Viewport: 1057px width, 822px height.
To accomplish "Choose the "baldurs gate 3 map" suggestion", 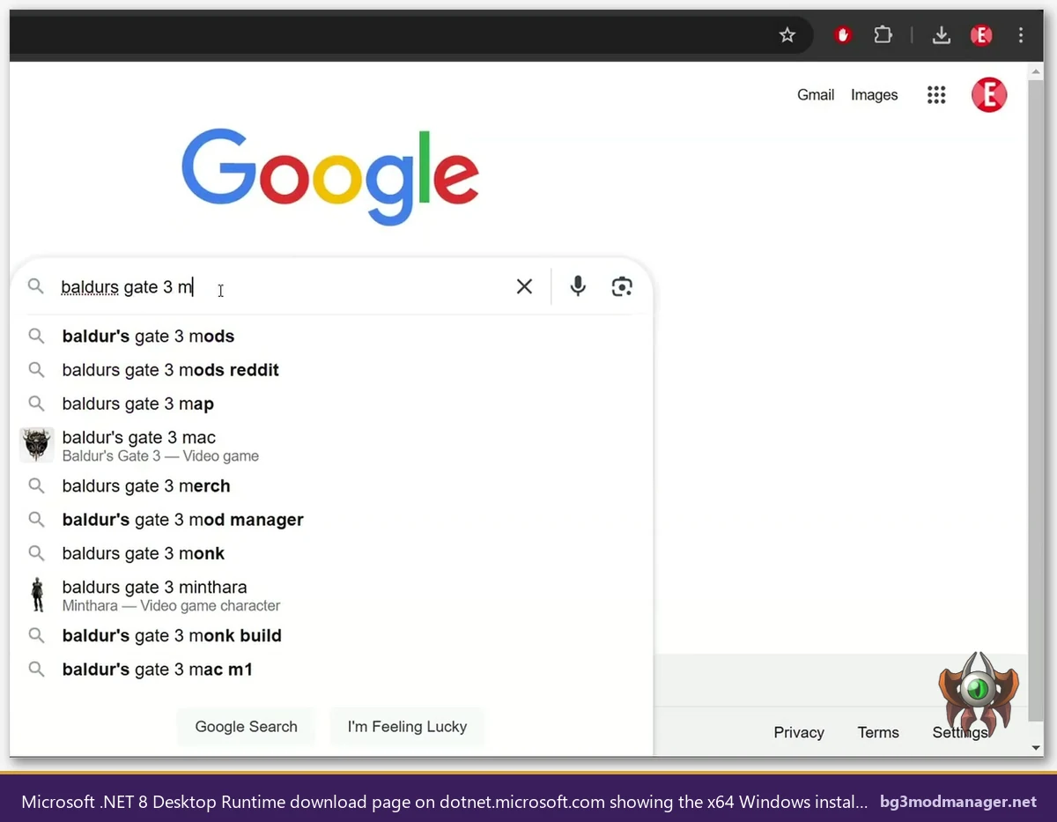I will tap(331, 404).
